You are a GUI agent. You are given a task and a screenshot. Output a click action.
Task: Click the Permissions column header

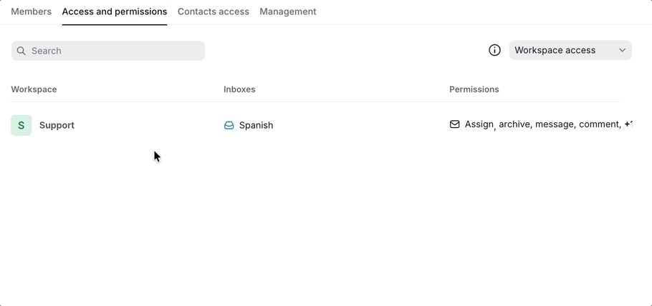pyautogui.click(x=474, y=89)
